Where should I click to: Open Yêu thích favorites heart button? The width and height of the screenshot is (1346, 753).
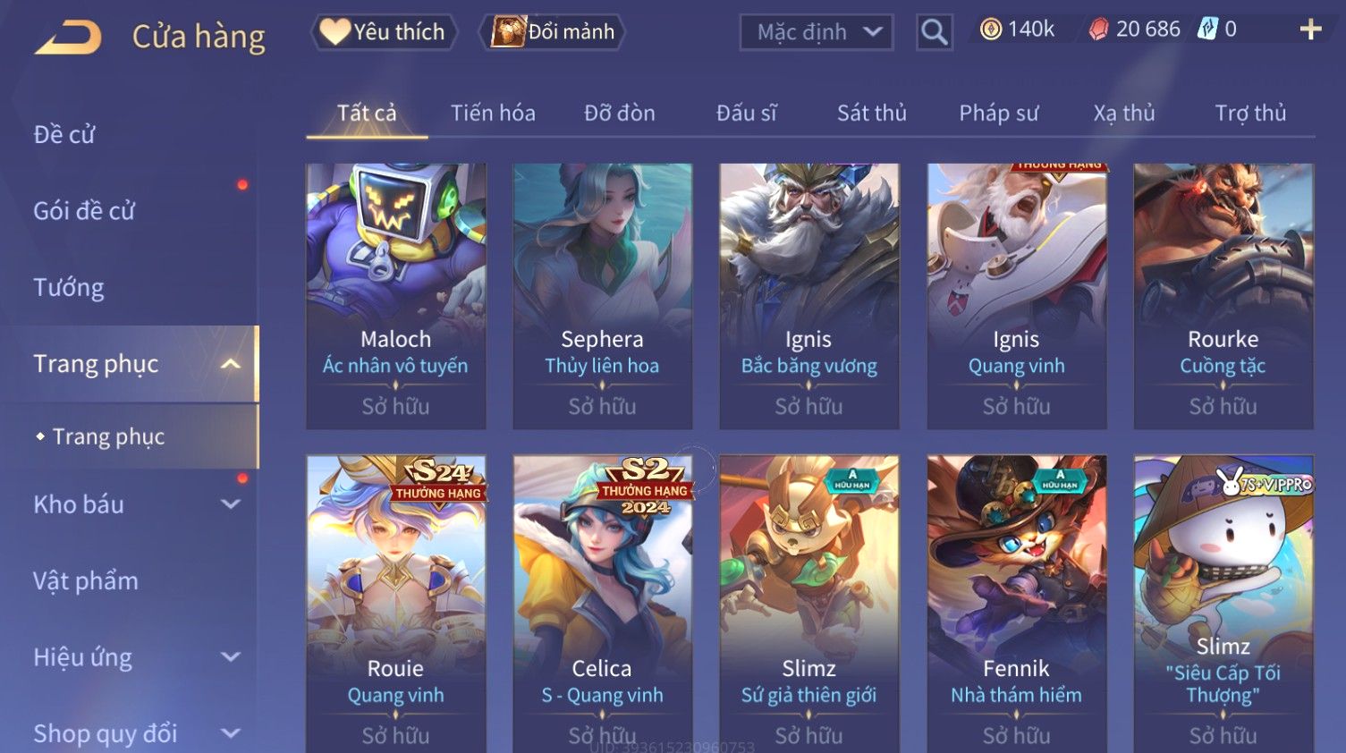coord(384,32)
